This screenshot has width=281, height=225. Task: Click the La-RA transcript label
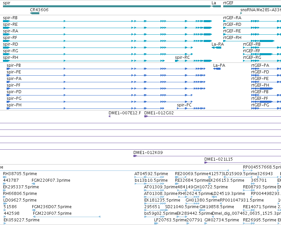click(x=218, y=44)
